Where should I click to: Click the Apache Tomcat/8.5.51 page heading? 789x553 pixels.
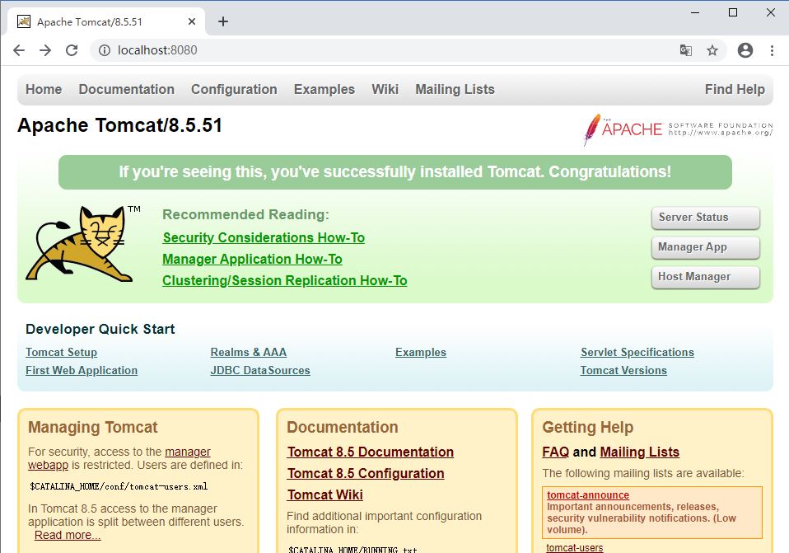119,125
